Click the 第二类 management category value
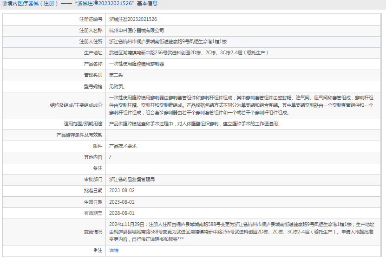Image resolution: width=386 pixels, height=258 pixels. coord(116,75)
